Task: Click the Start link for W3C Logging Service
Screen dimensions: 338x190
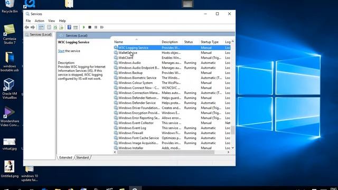Action: [x=61, y=51]
